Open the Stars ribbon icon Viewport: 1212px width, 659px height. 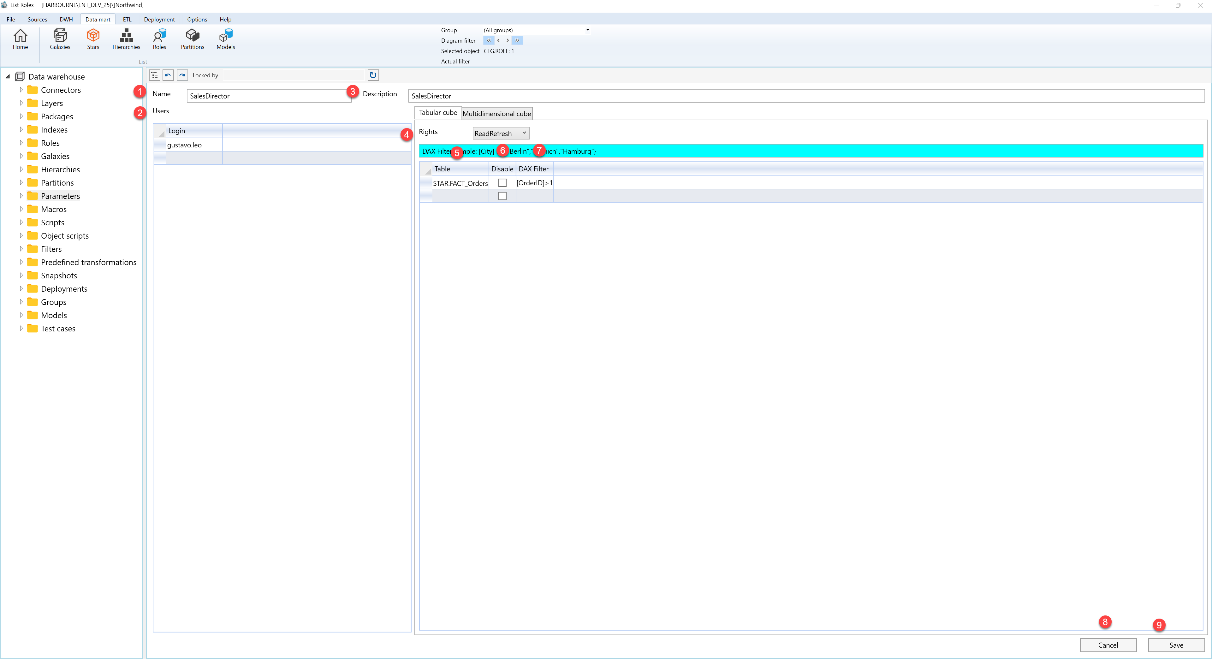[93, 39]
